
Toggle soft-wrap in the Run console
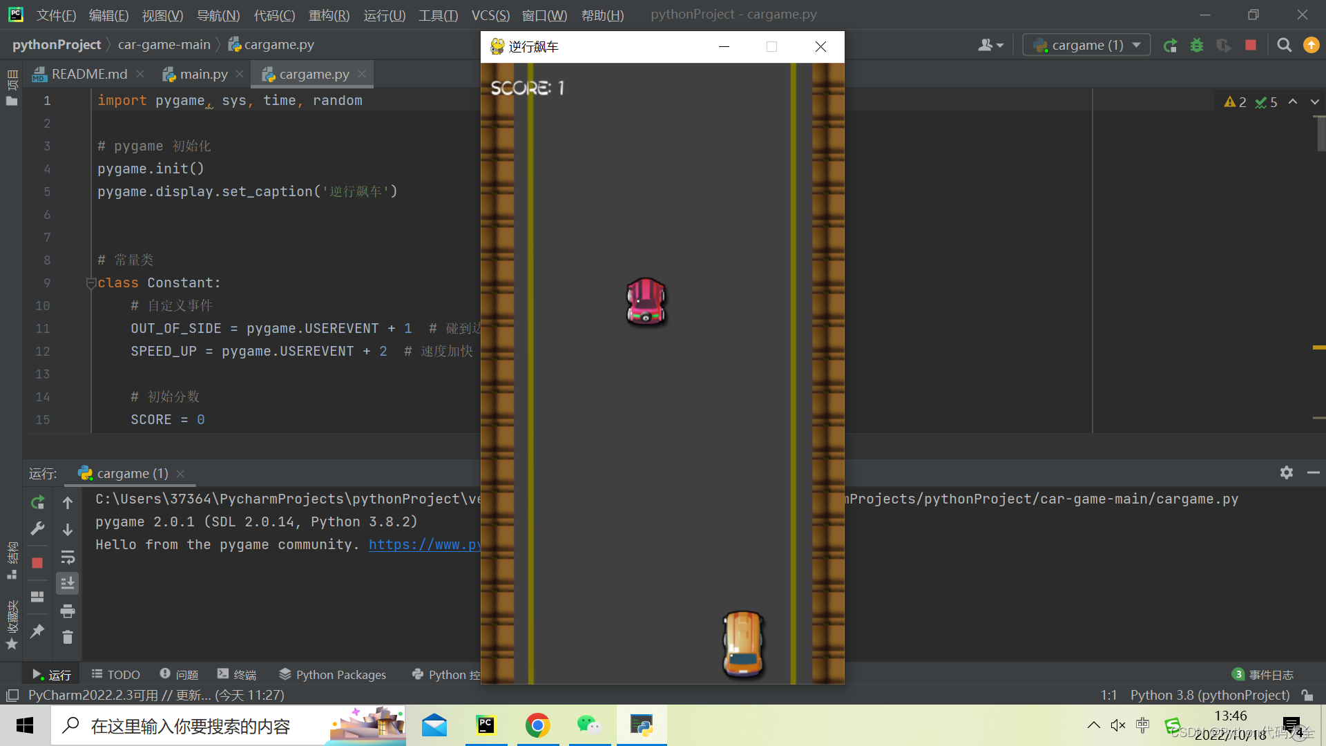pyautogui.click(x=68, y=557)
